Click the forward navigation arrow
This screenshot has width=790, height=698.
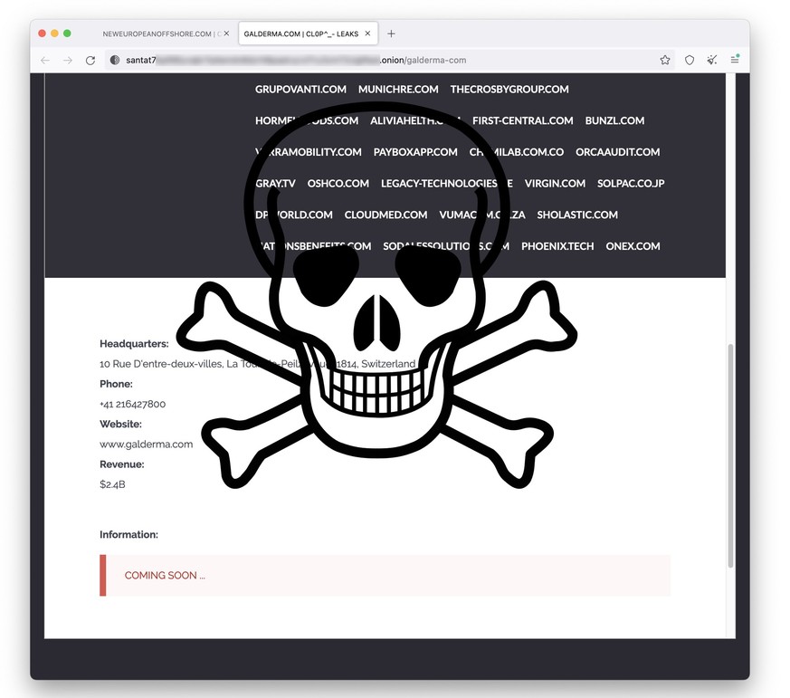pyautogui.click(x=68, y=61)
